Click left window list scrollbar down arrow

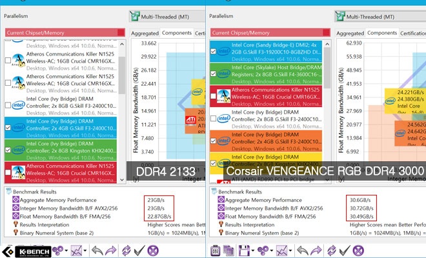[122, 180]
